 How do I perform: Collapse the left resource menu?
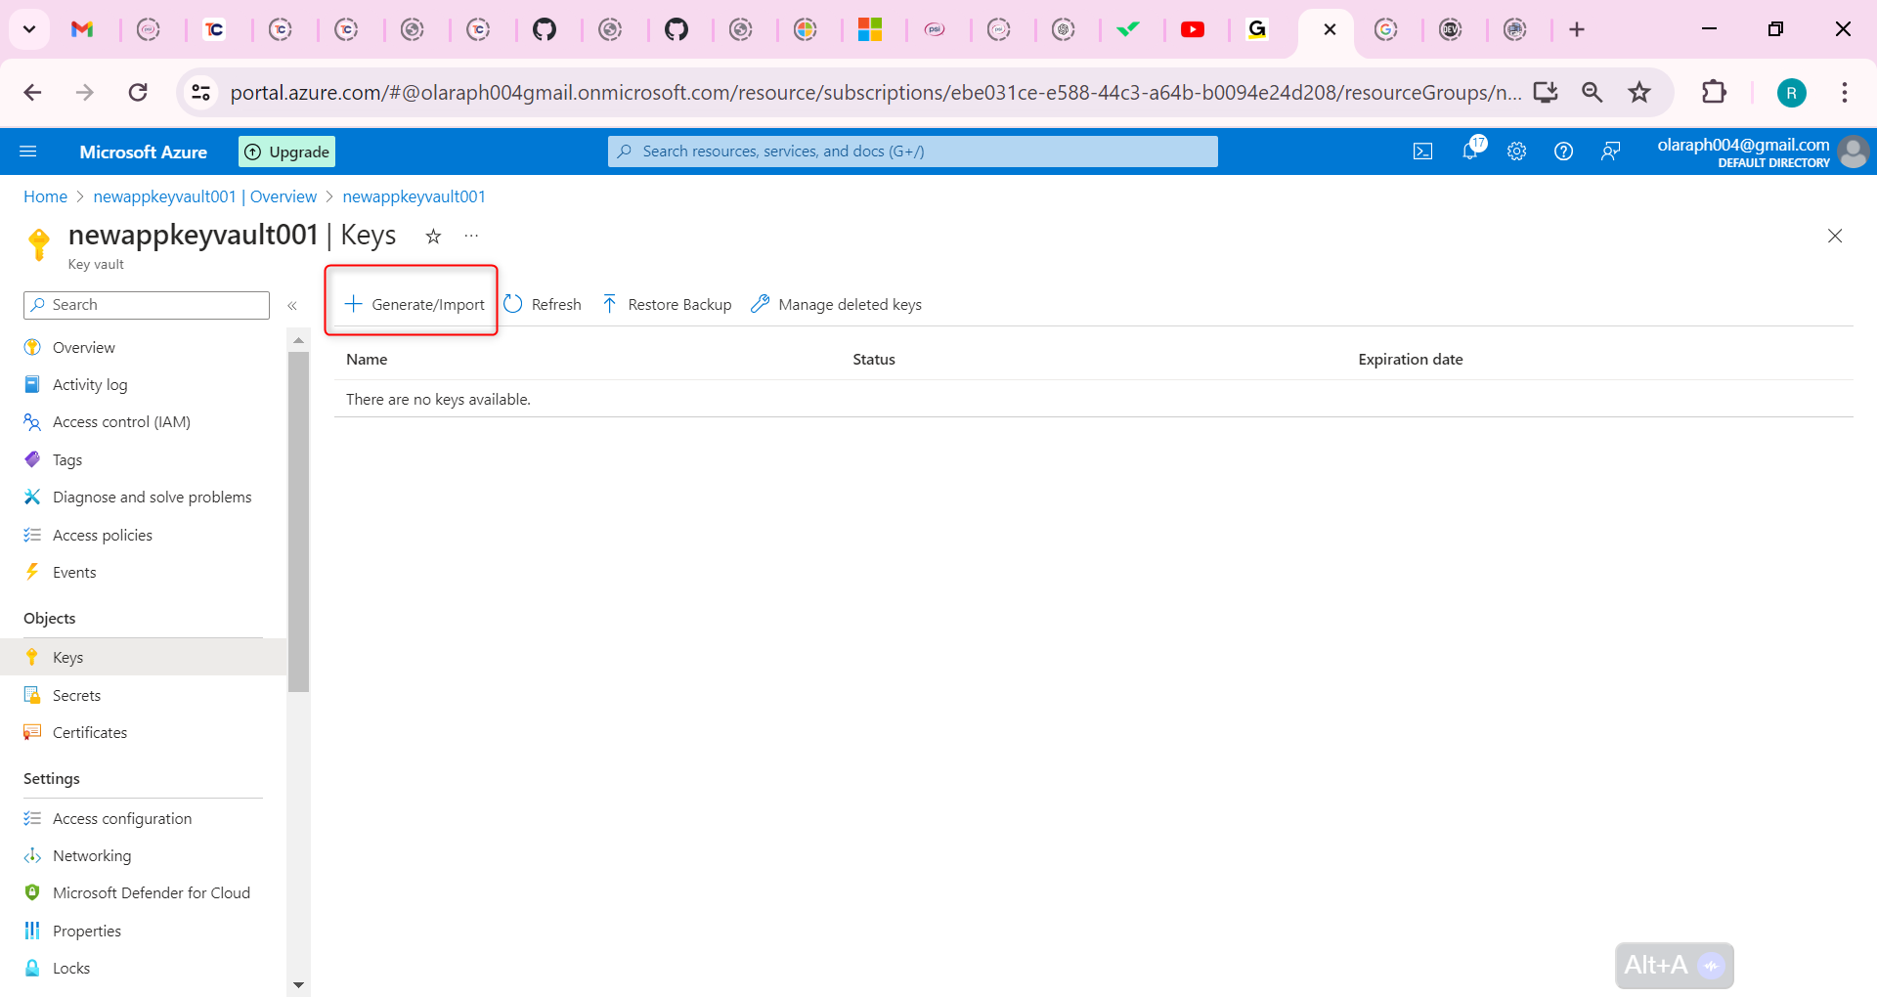[292, 306]
